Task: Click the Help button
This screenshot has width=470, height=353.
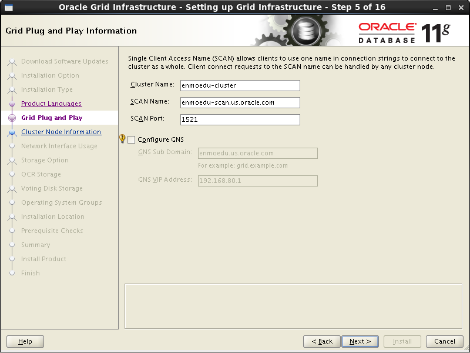Action: (x=25, y=341)
